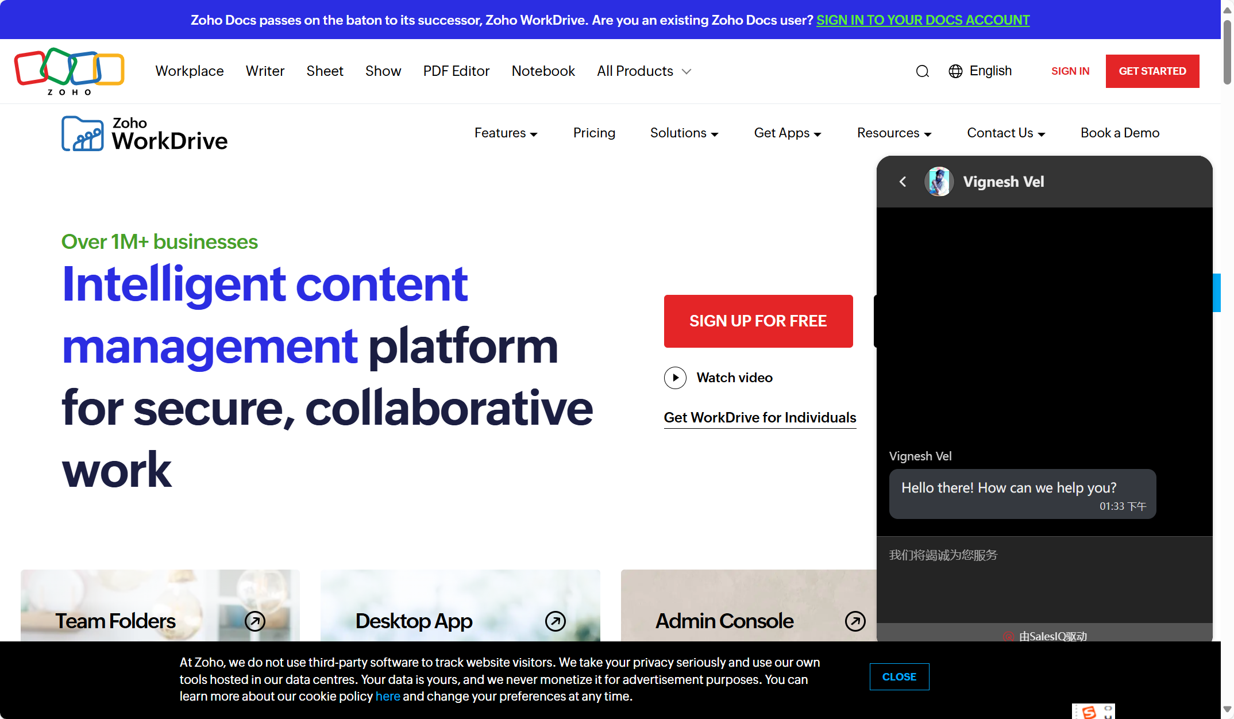Click the Zoho logo
This screenshot has height=719, width=1234.
point(69,71)
